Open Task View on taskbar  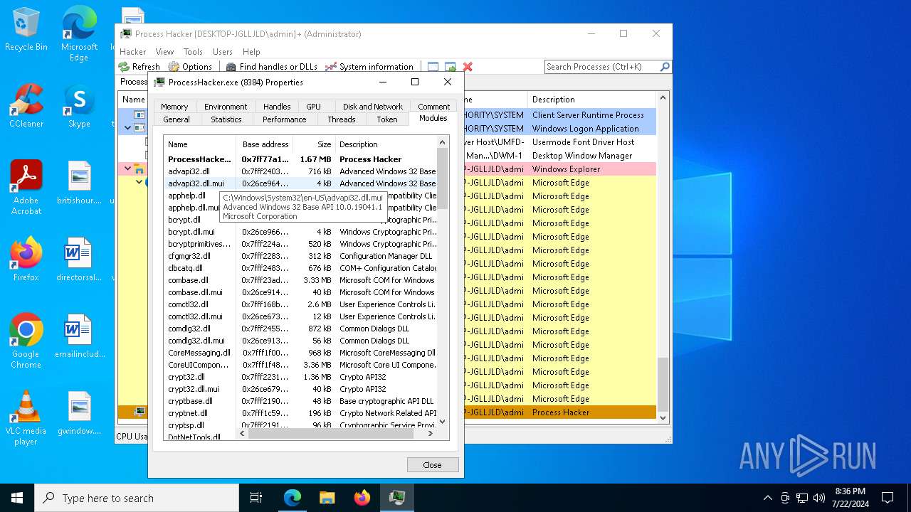pos(256,498)
